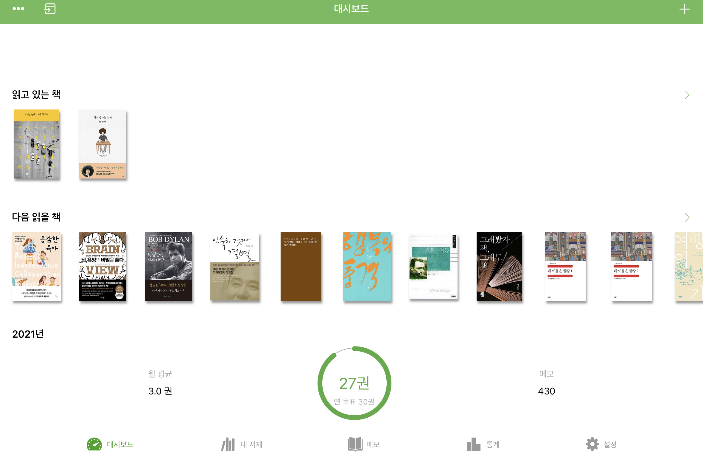Open the three-dots more menu
This screenshot has height=459, width=703.
click(x=18, y=9)
